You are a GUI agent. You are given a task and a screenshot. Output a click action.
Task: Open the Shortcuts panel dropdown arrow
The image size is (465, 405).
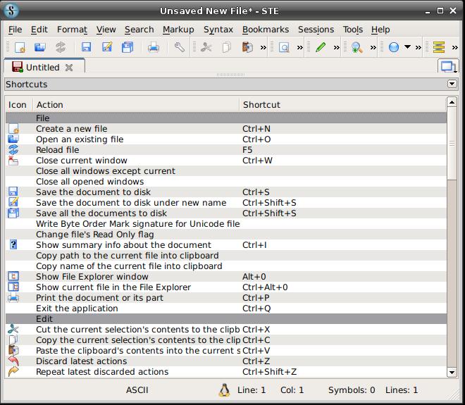[452, 85]
